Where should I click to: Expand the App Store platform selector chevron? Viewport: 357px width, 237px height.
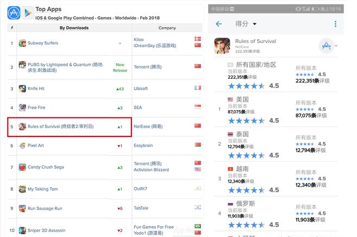click(336, 45)
